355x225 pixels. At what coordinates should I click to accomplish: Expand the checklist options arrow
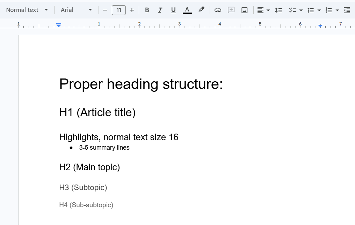point(301,10)
